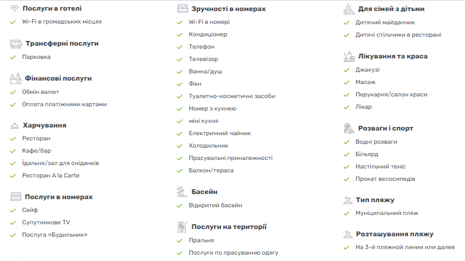Viewport: 465px width, 261px height.
Task: Click the checkmark next to Джакузі
Action: 346,70
